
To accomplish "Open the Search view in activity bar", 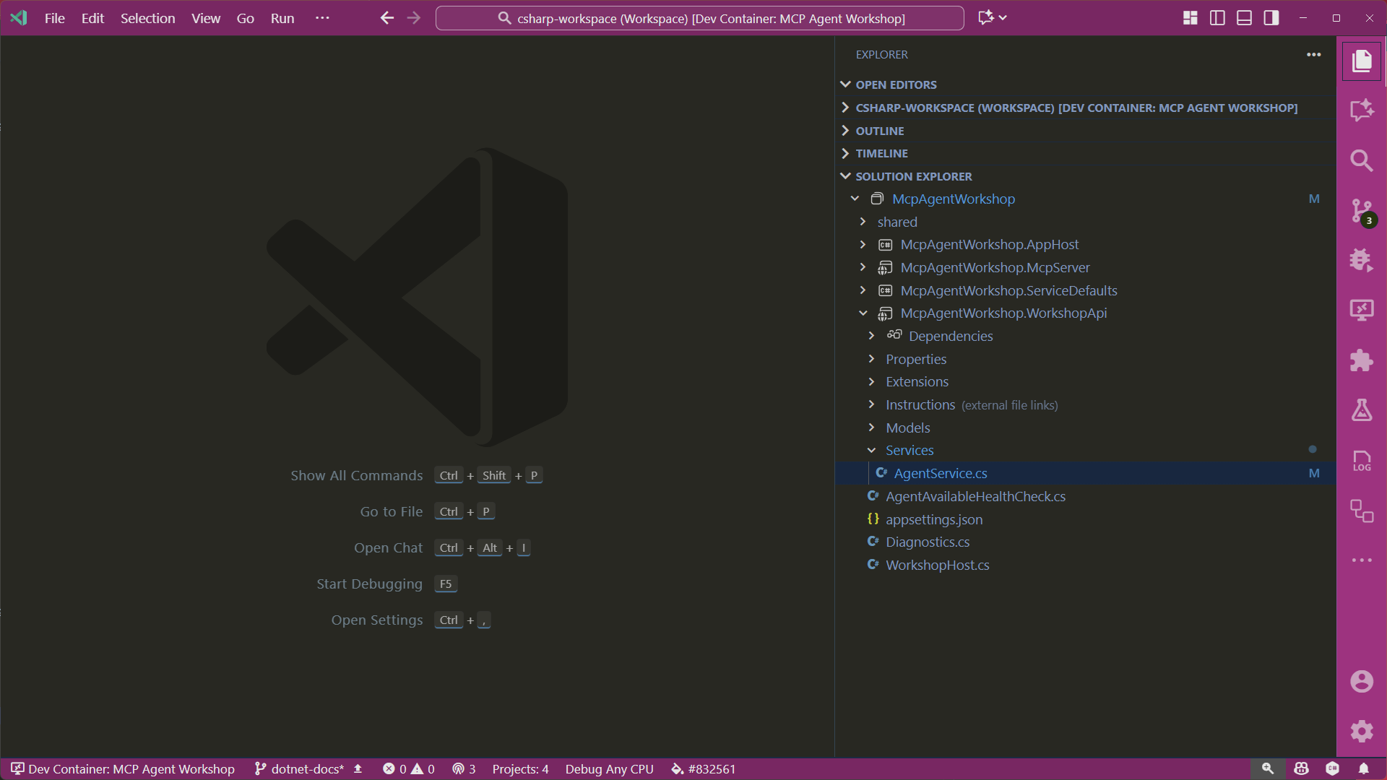I will 1362,160.
